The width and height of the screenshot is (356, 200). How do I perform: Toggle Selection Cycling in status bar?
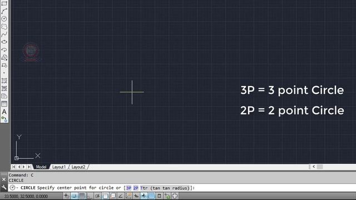click(x=167, y=196)
